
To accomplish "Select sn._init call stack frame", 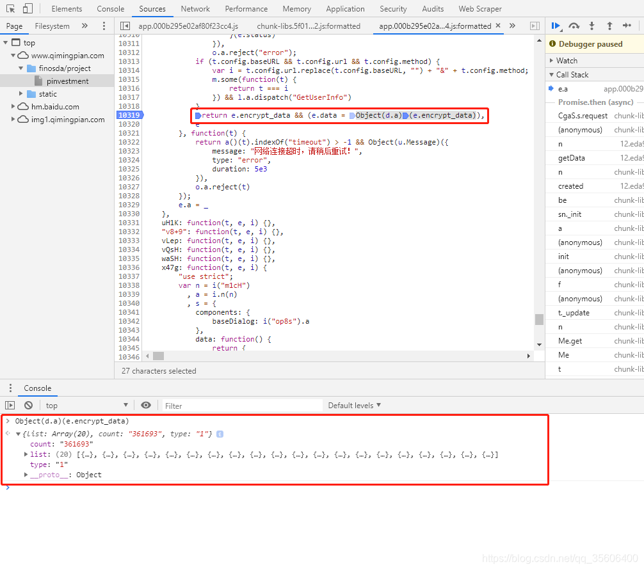I will (595, 214).
